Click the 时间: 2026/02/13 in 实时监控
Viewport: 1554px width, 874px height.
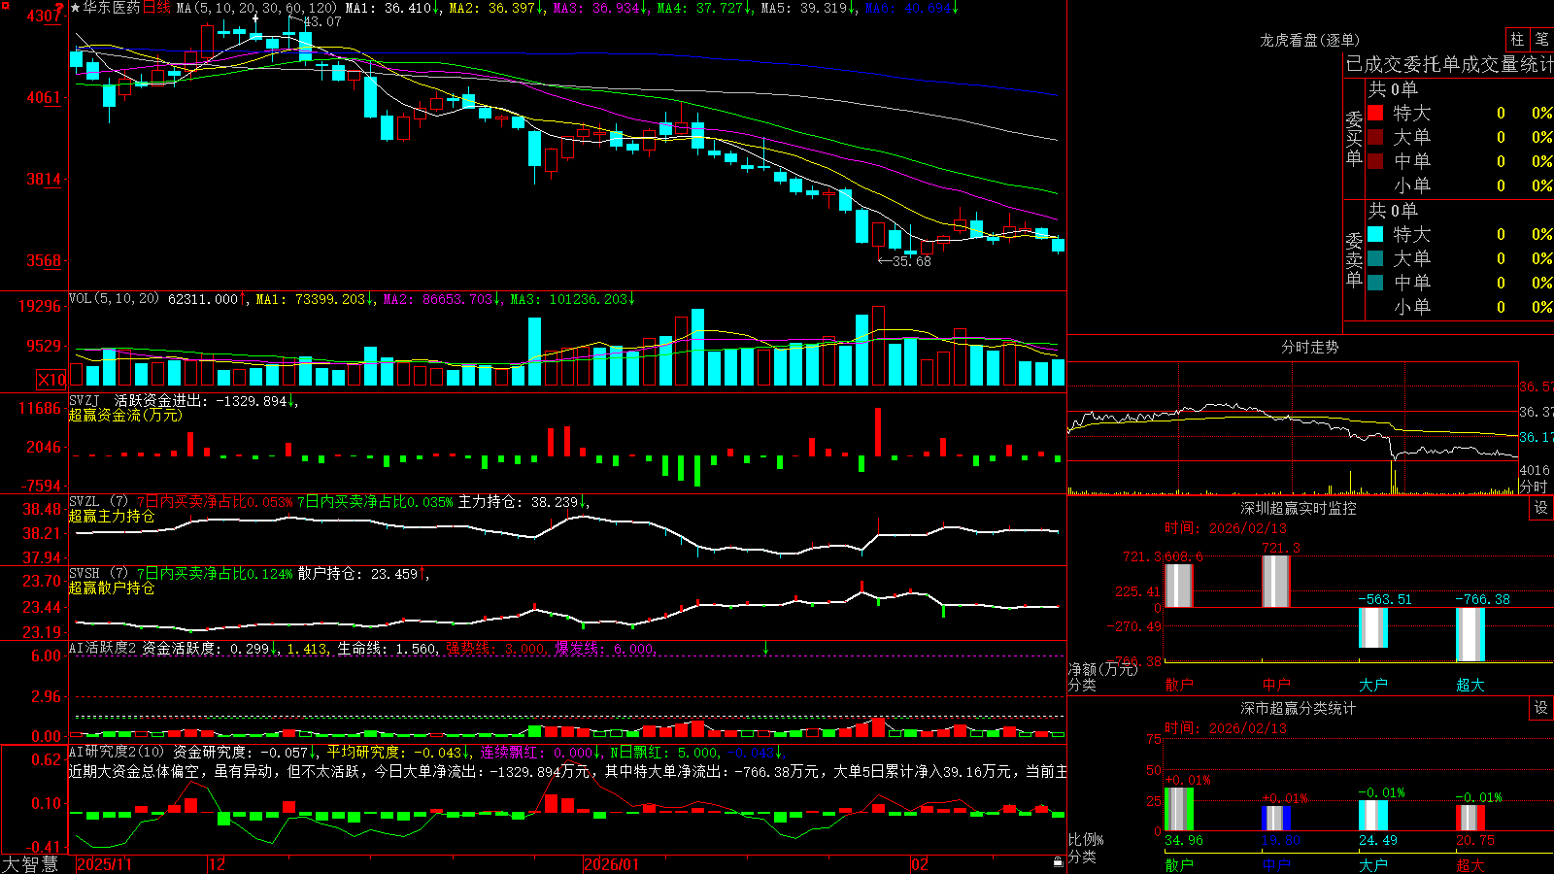pyautogui.click(x=1225, y=528)
